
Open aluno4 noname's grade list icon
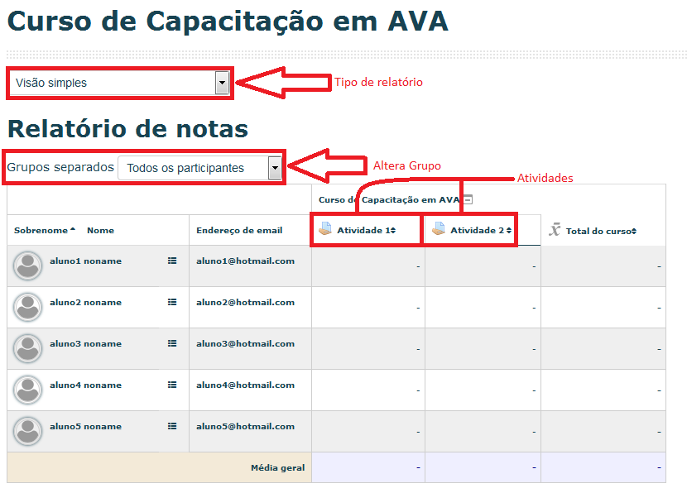172,385
